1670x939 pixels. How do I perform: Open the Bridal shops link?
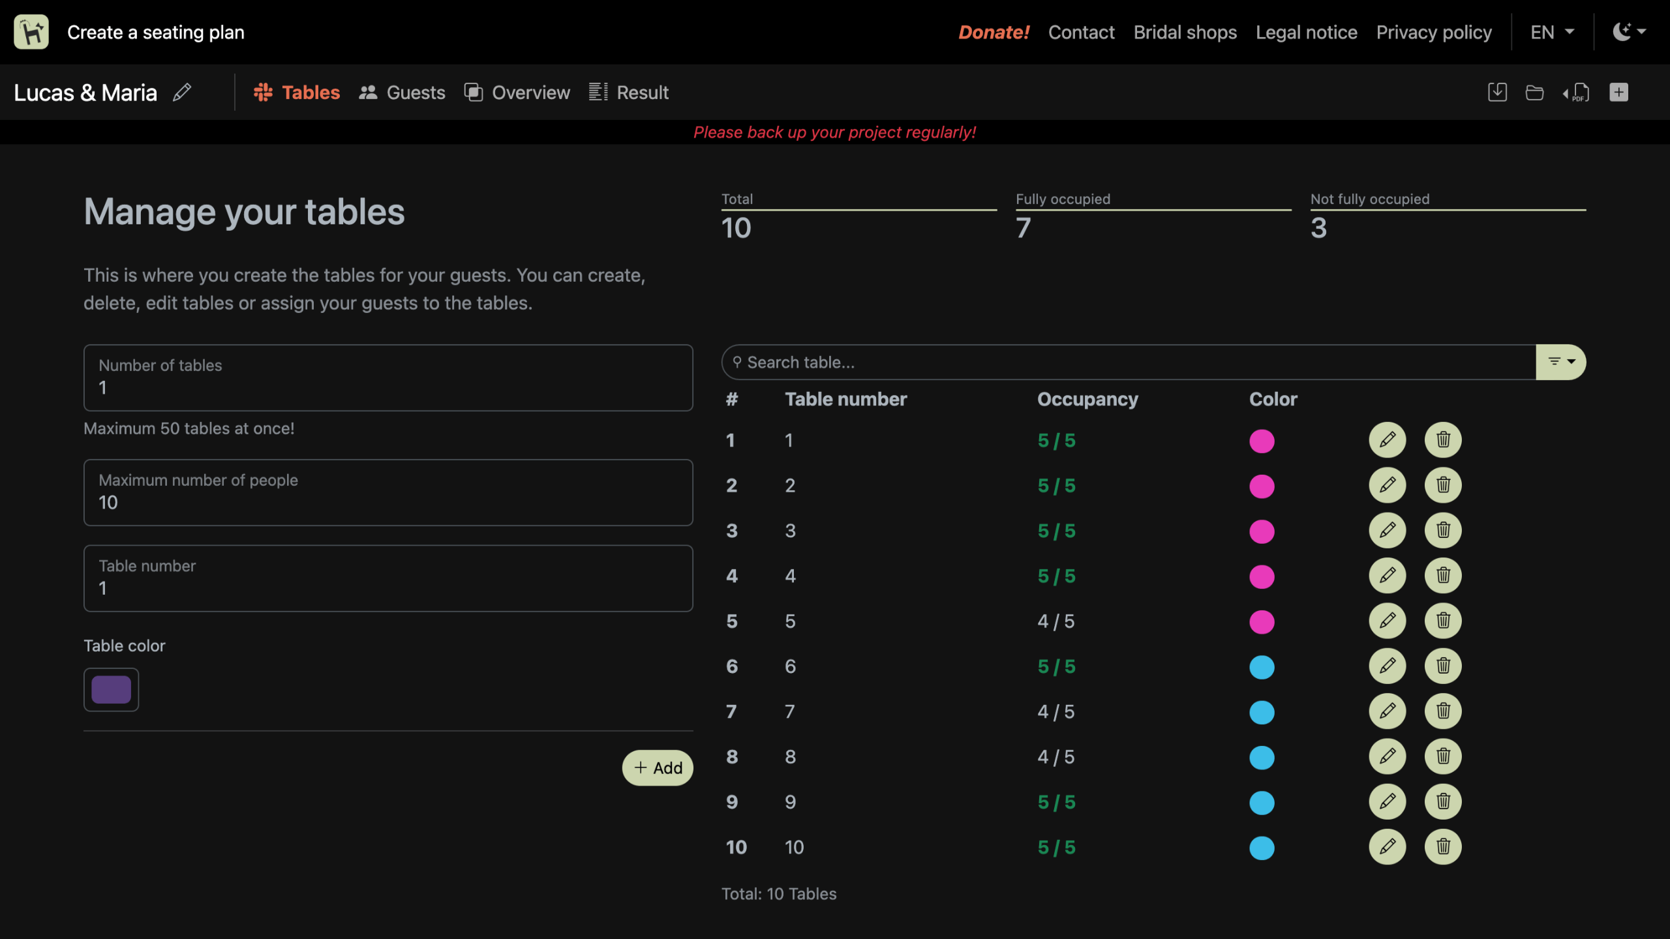[1185, 32]
